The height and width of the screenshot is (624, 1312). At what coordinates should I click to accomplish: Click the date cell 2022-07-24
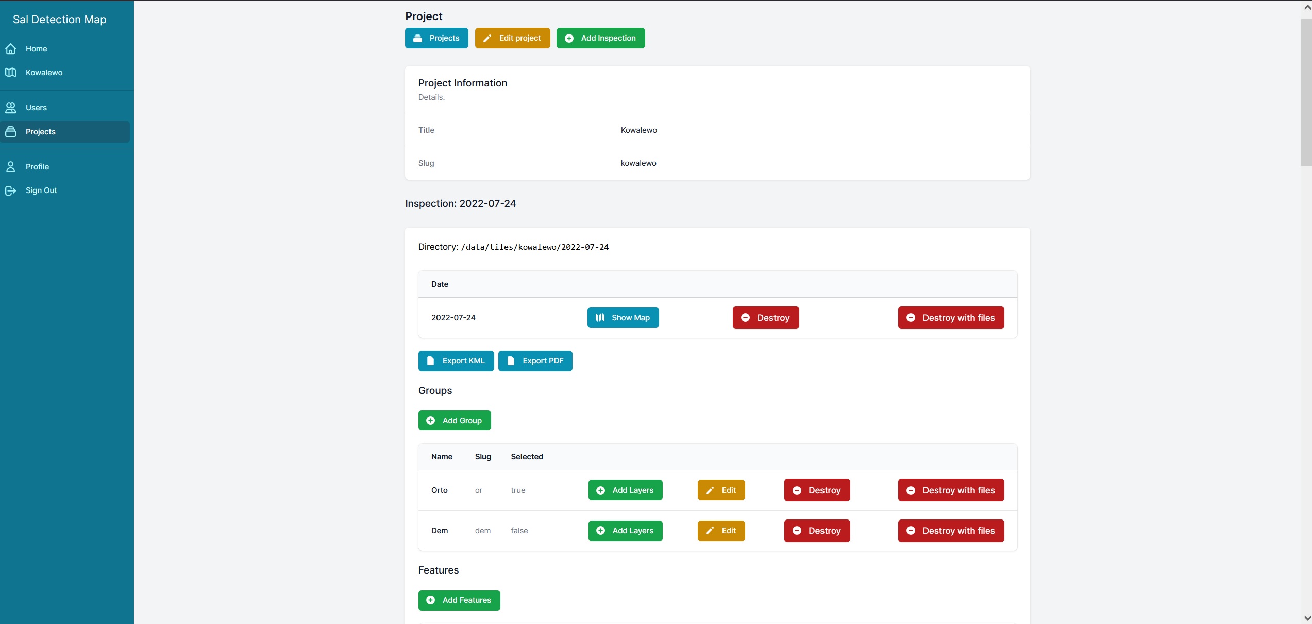pos(453,318)
